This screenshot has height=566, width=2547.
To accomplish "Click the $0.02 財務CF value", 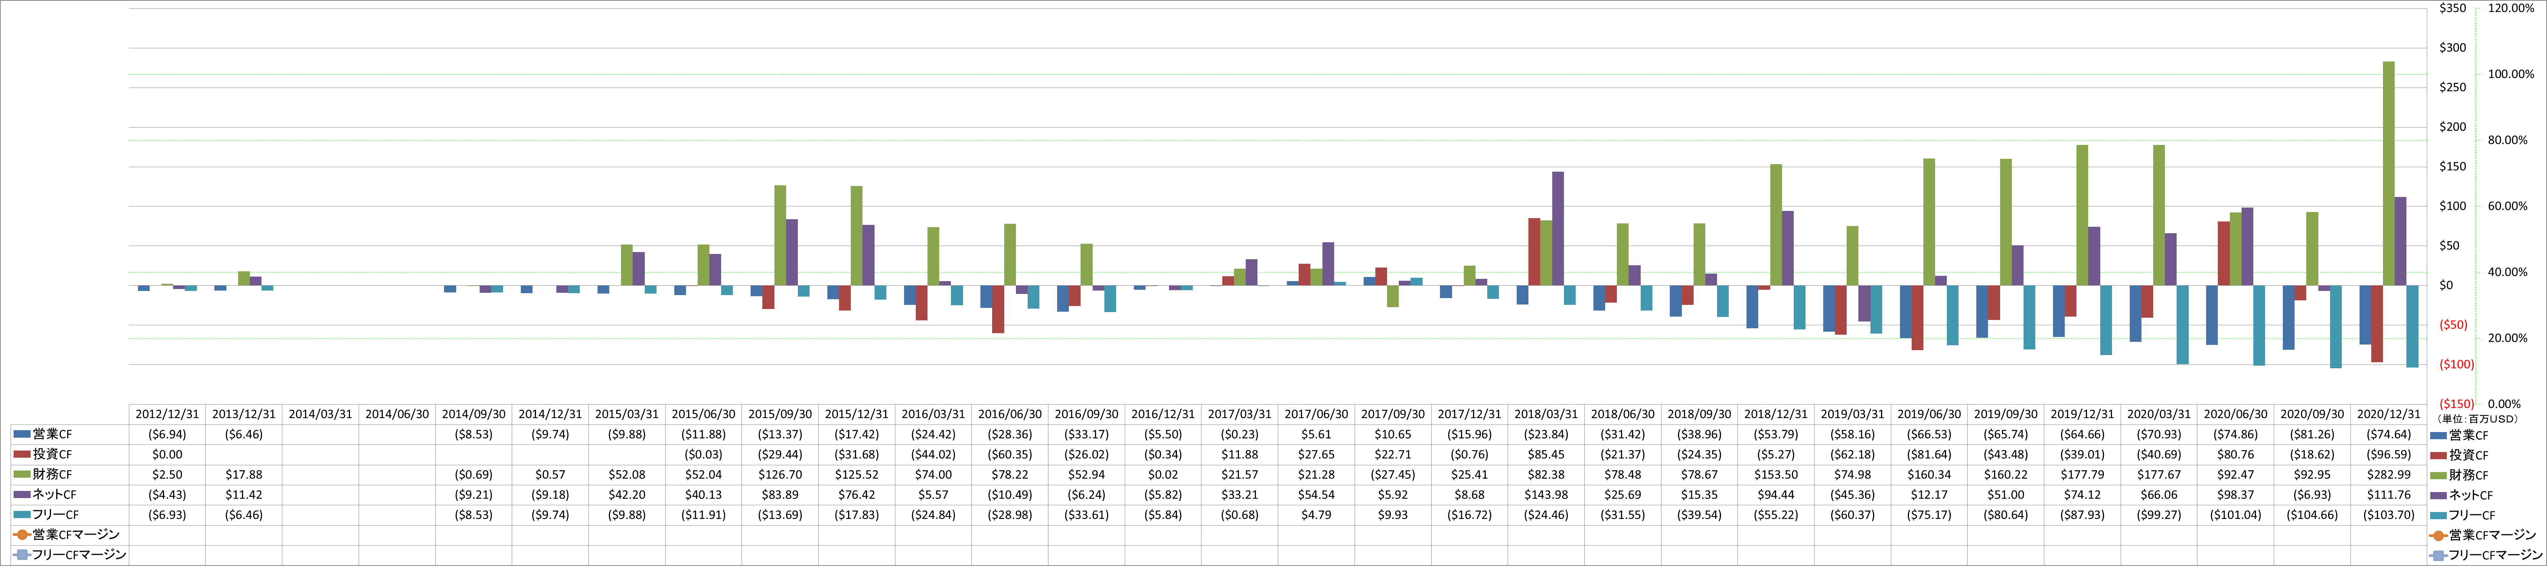I will (1163, 474).
